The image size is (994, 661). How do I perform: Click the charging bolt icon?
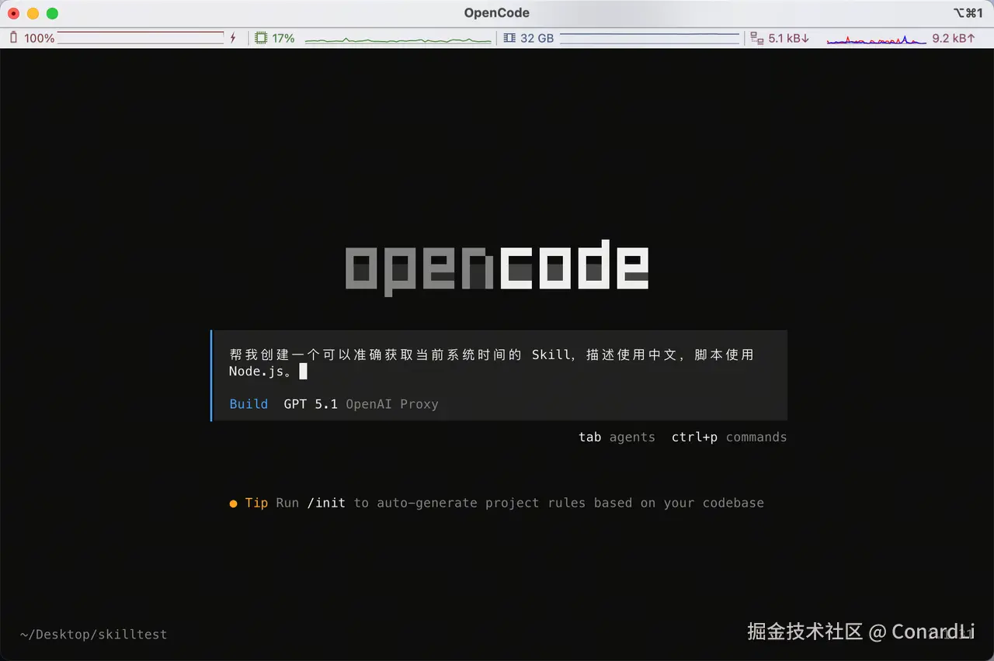233,37
